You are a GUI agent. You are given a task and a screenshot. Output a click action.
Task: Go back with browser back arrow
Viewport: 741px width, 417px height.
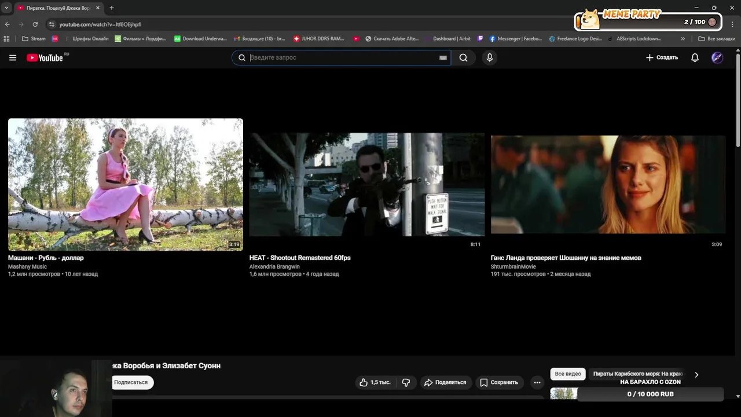coord(7,24)
